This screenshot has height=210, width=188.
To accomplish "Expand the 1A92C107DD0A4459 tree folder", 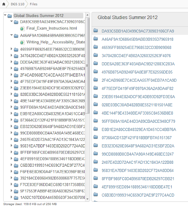I will [11, 197].
